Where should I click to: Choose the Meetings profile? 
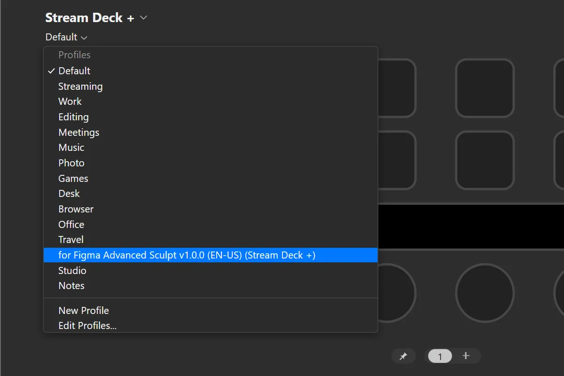click(x=211, y=133)
